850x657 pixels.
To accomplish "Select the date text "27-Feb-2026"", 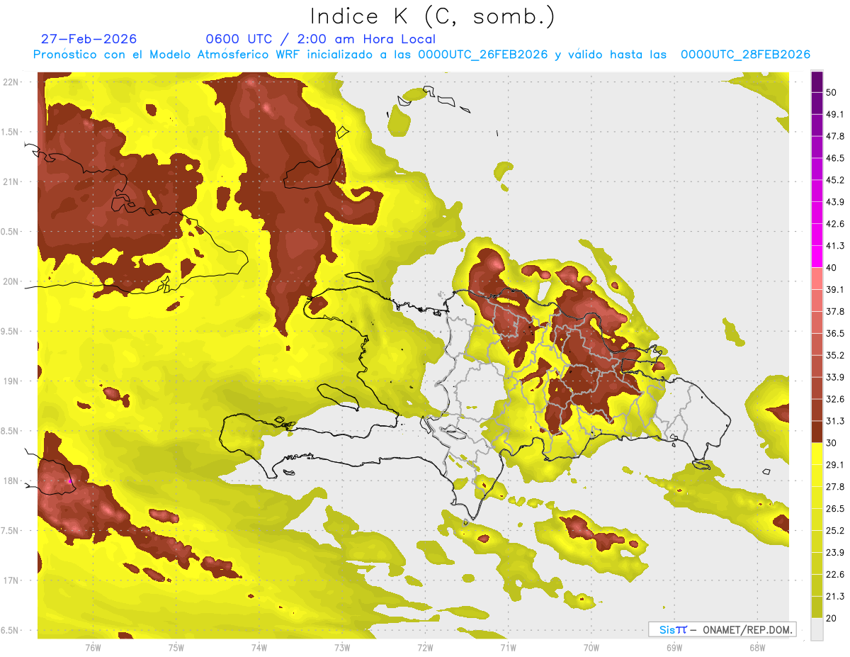I will (x=89, y=39).
